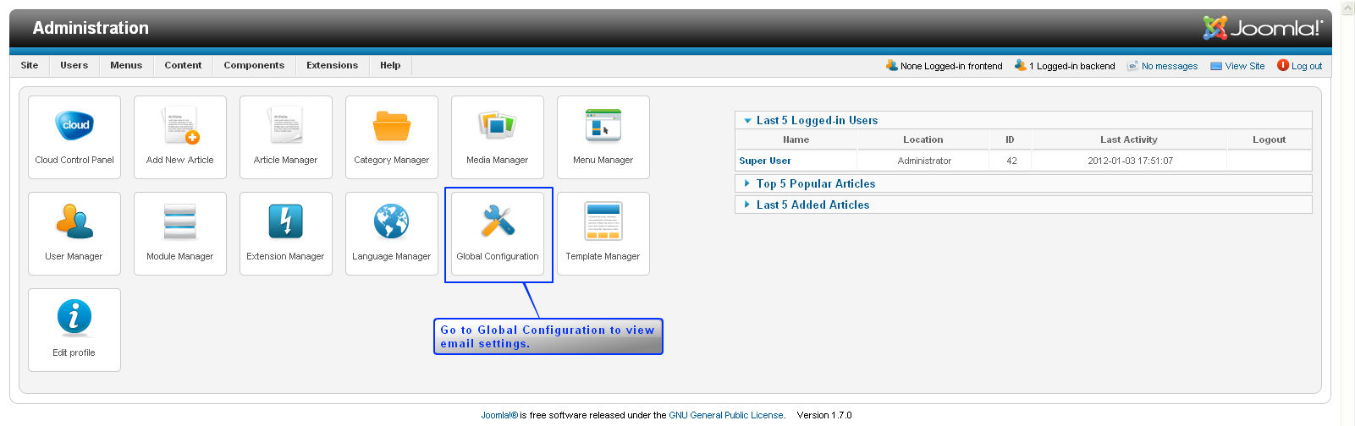Click the Joomla! logo
1355x426 pixels.
click(x=1263, y=28)
